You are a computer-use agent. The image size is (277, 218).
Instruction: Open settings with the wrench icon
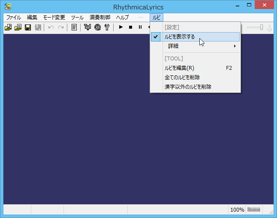[107, 27]
